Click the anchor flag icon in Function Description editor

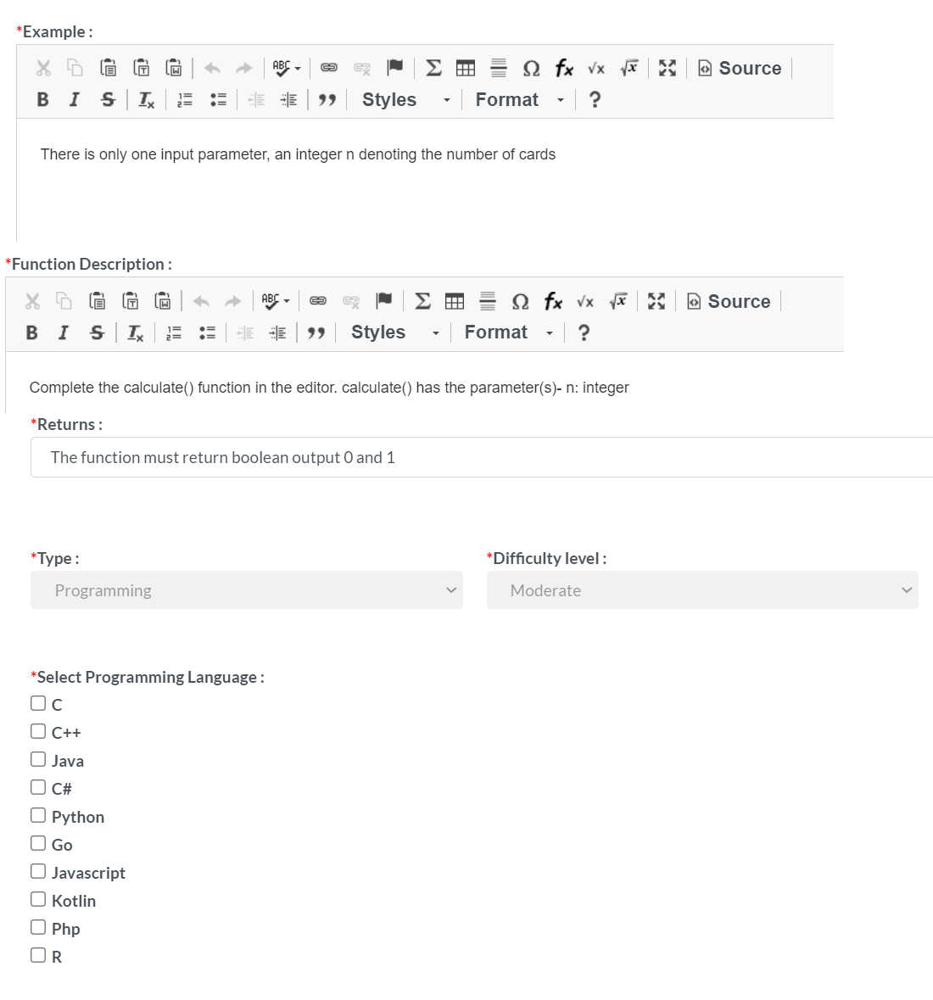(384, 300)
